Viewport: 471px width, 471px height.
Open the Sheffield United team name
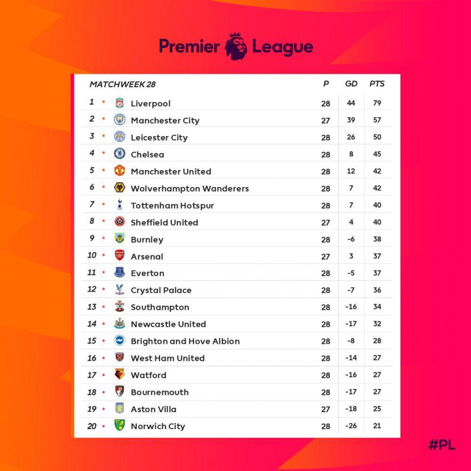[164, 223]
